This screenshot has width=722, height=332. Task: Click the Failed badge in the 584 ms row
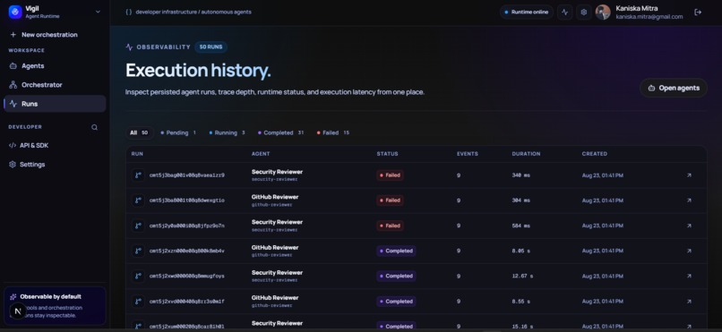[390, 226]
